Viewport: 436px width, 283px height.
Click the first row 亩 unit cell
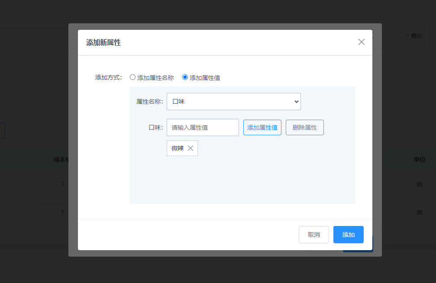(x=419, y=184)
